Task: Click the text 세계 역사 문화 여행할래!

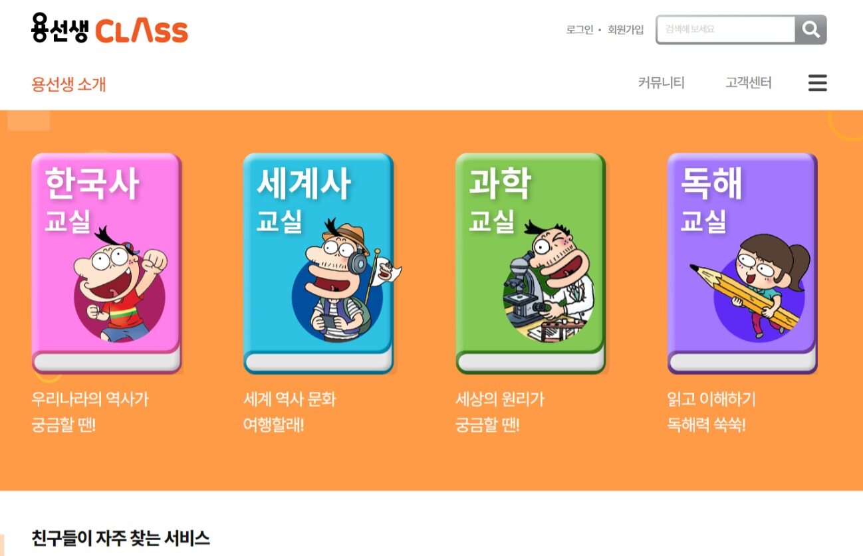Action: pos(290,412)
